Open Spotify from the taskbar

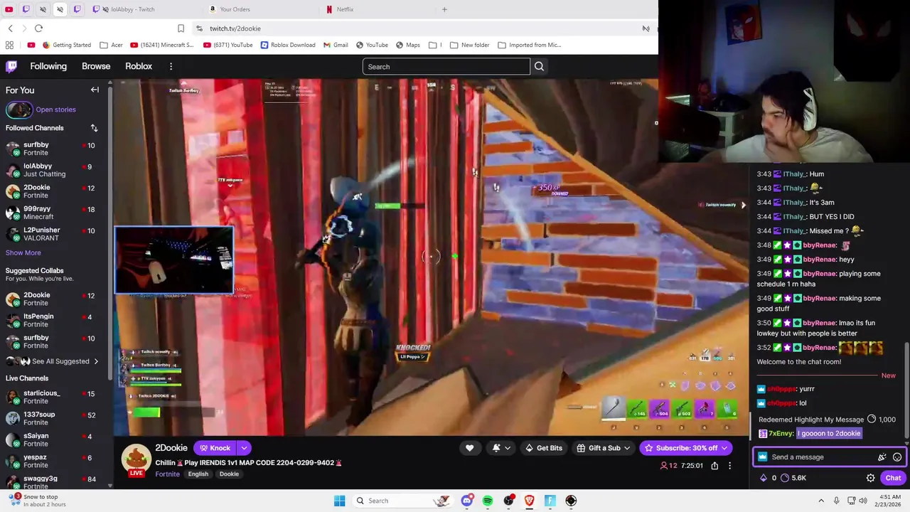[488, 501]
